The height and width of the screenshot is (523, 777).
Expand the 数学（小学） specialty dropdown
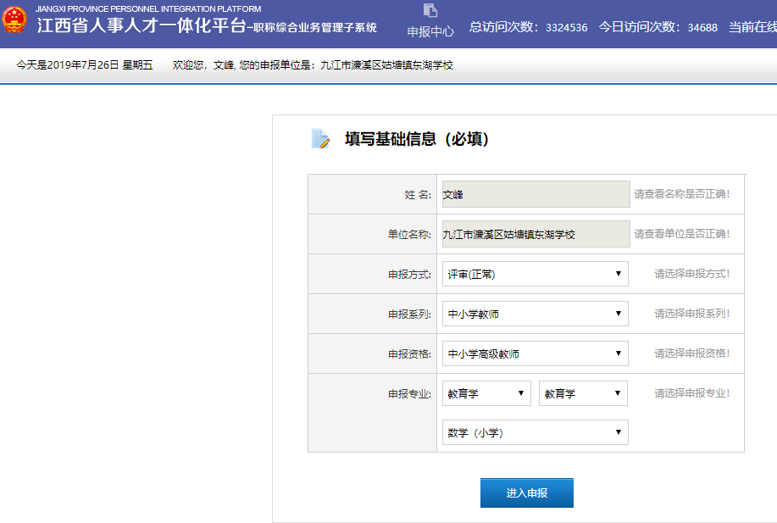[x=535, y=432]
